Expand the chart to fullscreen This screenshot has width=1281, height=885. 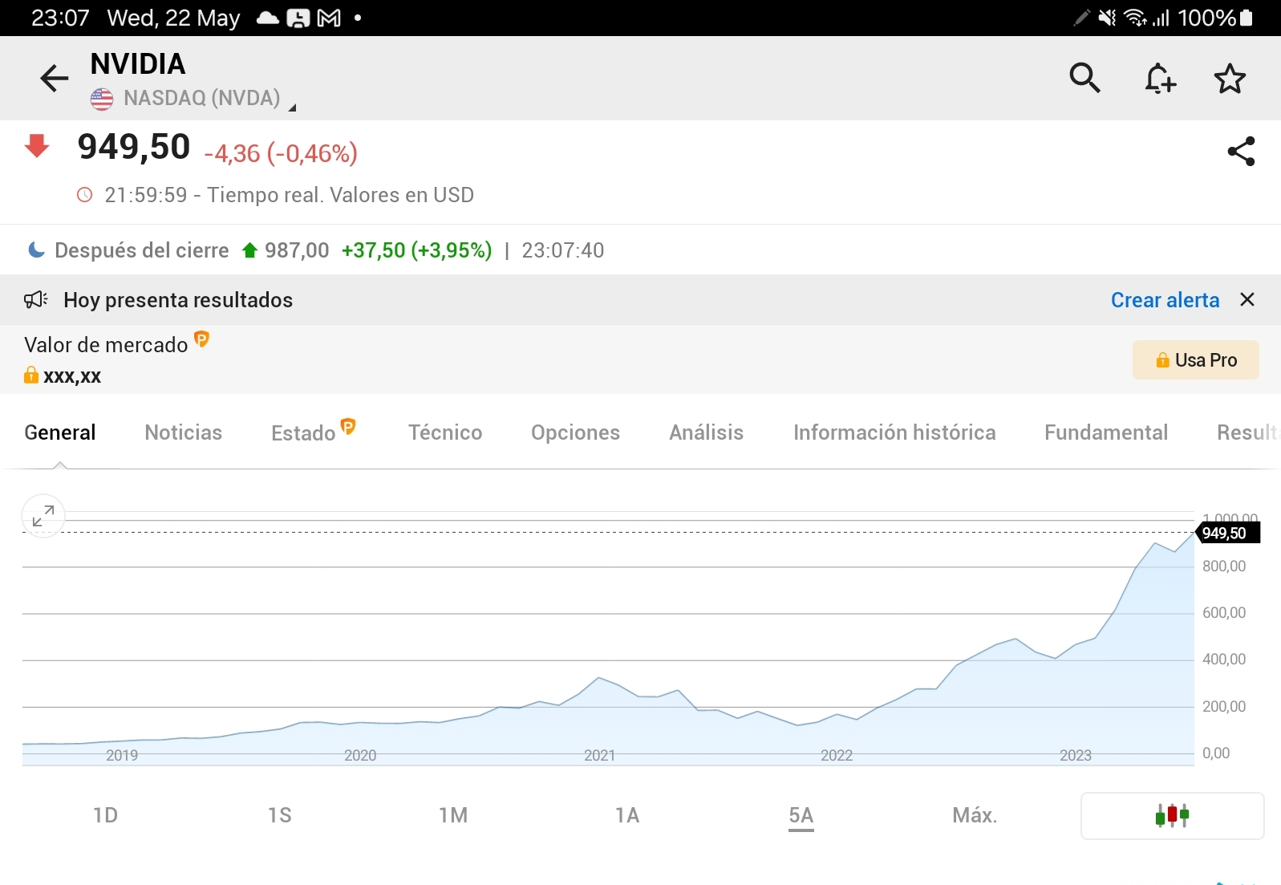(43, 516)
